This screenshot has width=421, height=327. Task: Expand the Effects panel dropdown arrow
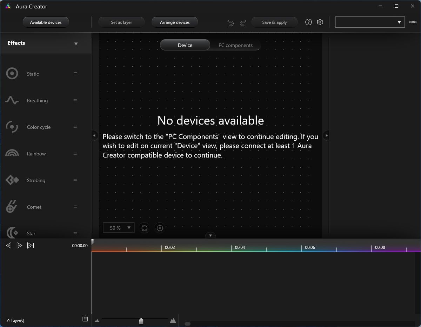coord(76,44)
